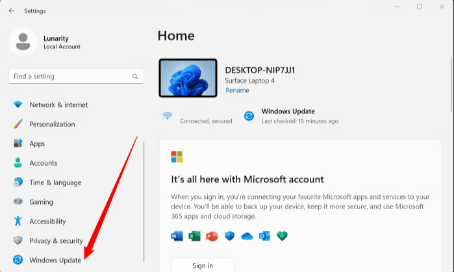The width and height of the screenshot is (454, 272).
Task: Go to the Apps settings page
Action: [x=37, y=144]
